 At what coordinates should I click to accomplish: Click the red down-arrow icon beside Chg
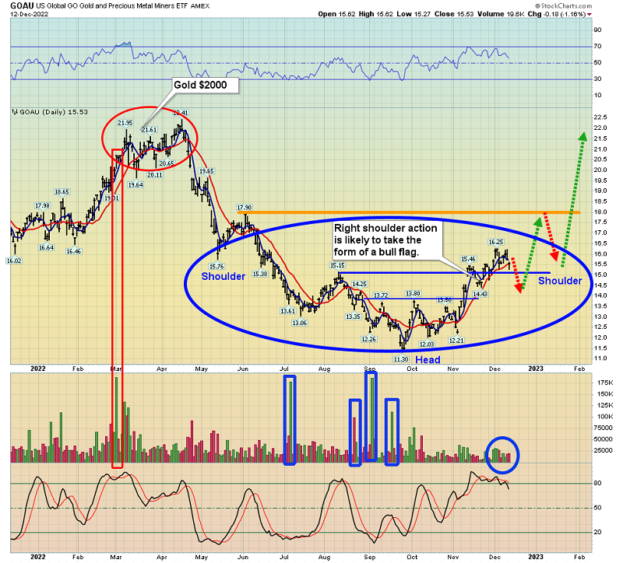pyautogui.click(x=590, y=15)
